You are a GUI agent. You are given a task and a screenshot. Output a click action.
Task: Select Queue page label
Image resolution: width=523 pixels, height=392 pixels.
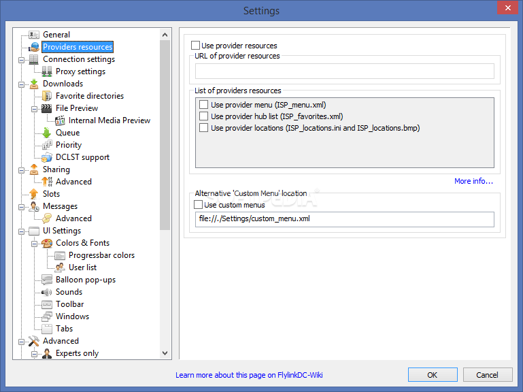click(x=68, y=133)
